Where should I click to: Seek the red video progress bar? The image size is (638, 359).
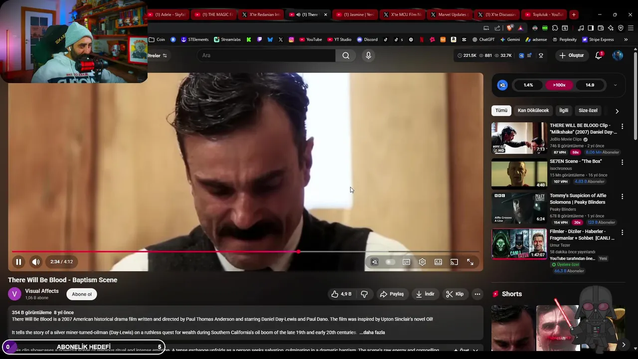(246, 252)
